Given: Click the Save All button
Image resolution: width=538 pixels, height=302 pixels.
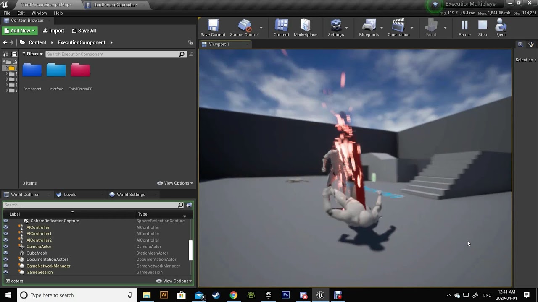Looking at the screenshot, I should [x=84, y=31].
